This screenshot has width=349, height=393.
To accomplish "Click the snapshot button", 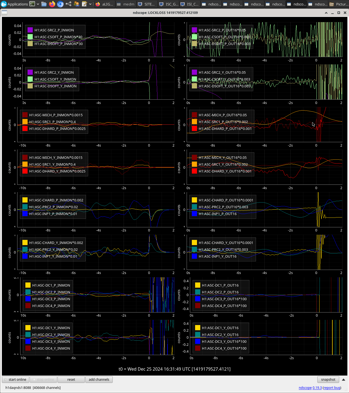I will pos(328,380).
